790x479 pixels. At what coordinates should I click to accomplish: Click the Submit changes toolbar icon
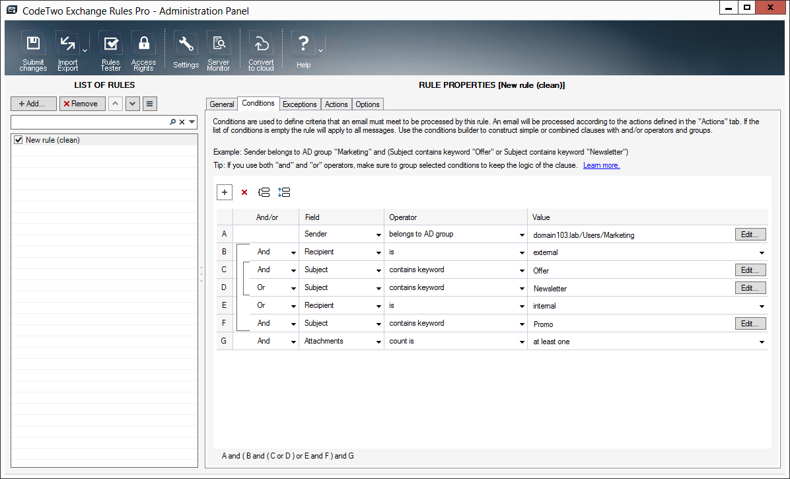33,52
